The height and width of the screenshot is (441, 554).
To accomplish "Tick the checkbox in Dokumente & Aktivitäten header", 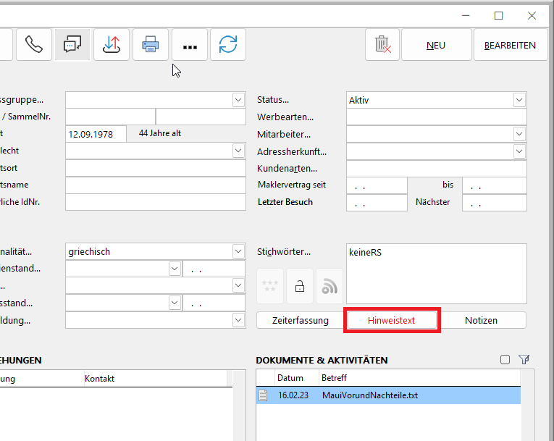I will coord(505,359).
